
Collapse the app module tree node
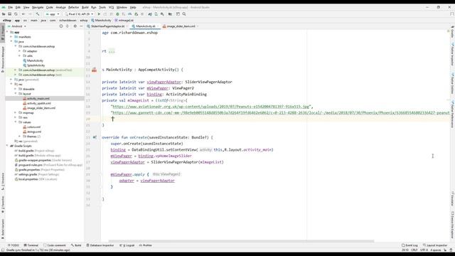click(7, 32)
